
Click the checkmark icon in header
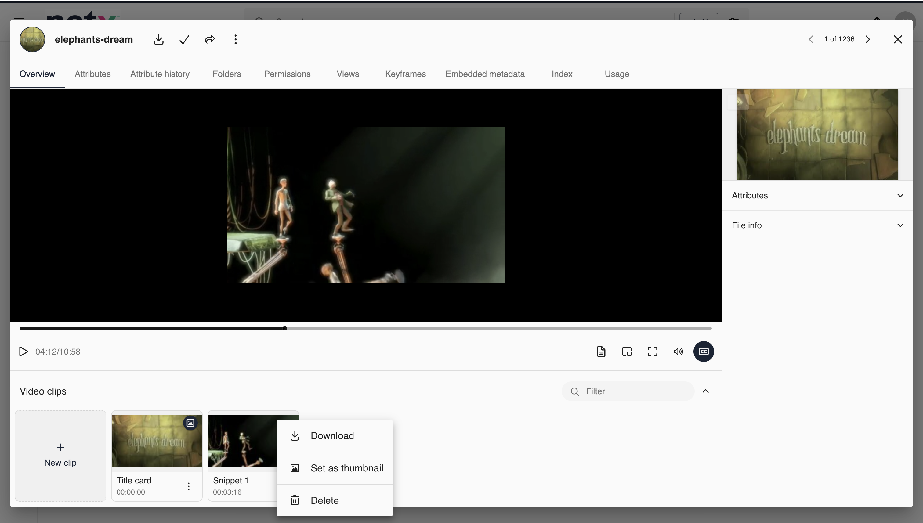(x=184, y=39)
